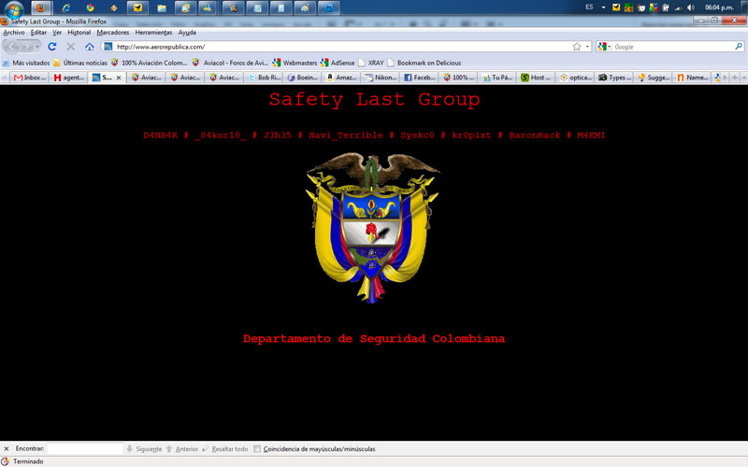Screen dimensions: 748x467
Task: Bookmark this page with the star icon
Action: click(577, 46)
